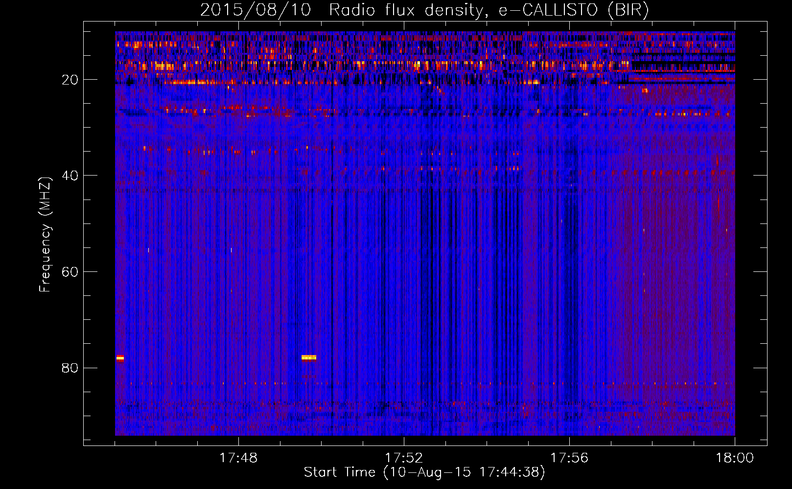Screen dimensions: 792x489
Task: Click the 60 MHz frequency tick label
Action: [70, 272]
